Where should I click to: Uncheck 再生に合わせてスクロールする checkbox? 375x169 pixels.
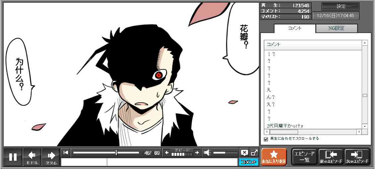coord(266,139)
